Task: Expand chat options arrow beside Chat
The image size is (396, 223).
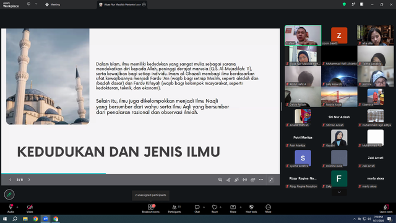Action: (x=204, y=207)
